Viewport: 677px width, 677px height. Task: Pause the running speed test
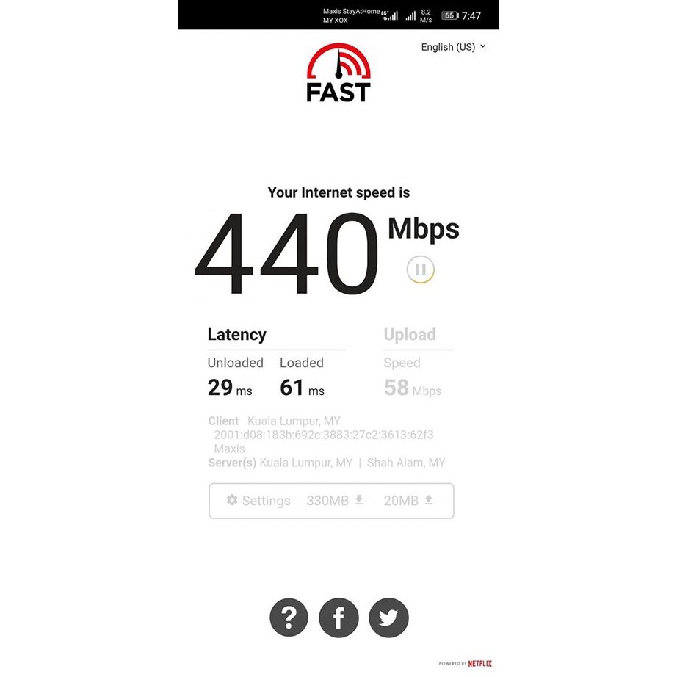[x=420, y=269]
